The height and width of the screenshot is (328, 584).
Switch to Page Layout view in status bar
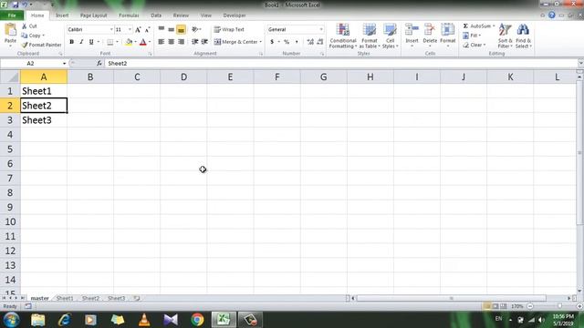pos(495,306)
